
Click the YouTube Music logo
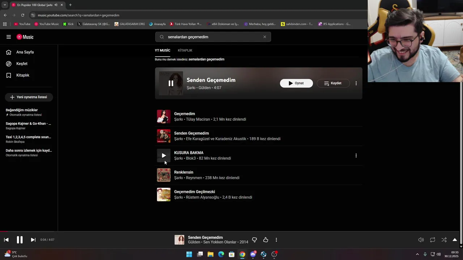pyautogui.click(x=25, y=37)
